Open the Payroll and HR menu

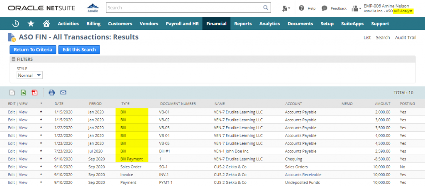(x=182, y=24)
